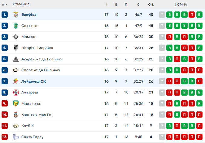Sort table by КОМАНДА column header

21,5
